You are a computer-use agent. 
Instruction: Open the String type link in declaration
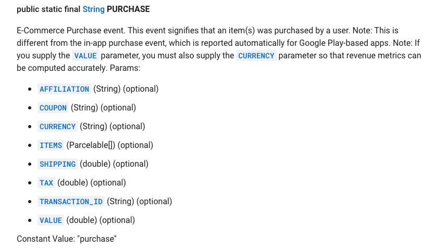94,9
